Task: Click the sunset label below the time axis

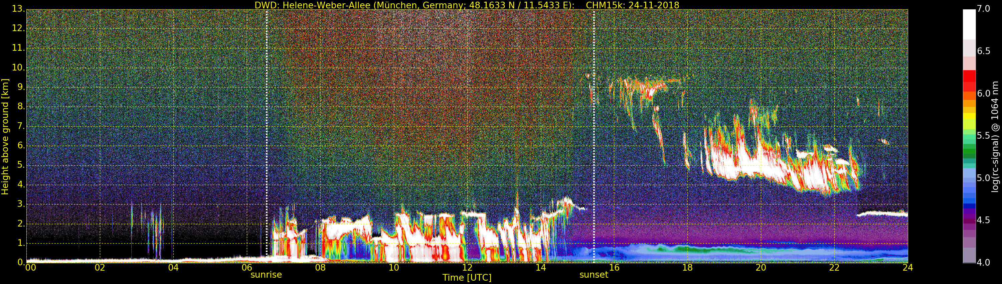Action: click(x=594, y=275)
